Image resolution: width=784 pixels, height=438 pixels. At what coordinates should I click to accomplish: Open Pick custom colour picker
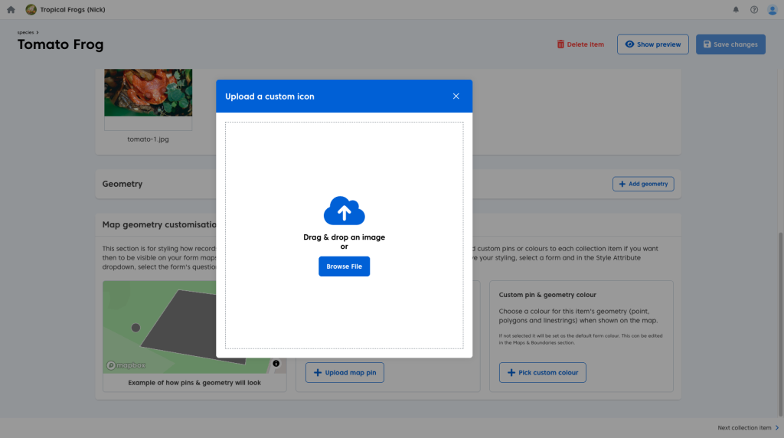pyautogui.click(x=543, y=373)
